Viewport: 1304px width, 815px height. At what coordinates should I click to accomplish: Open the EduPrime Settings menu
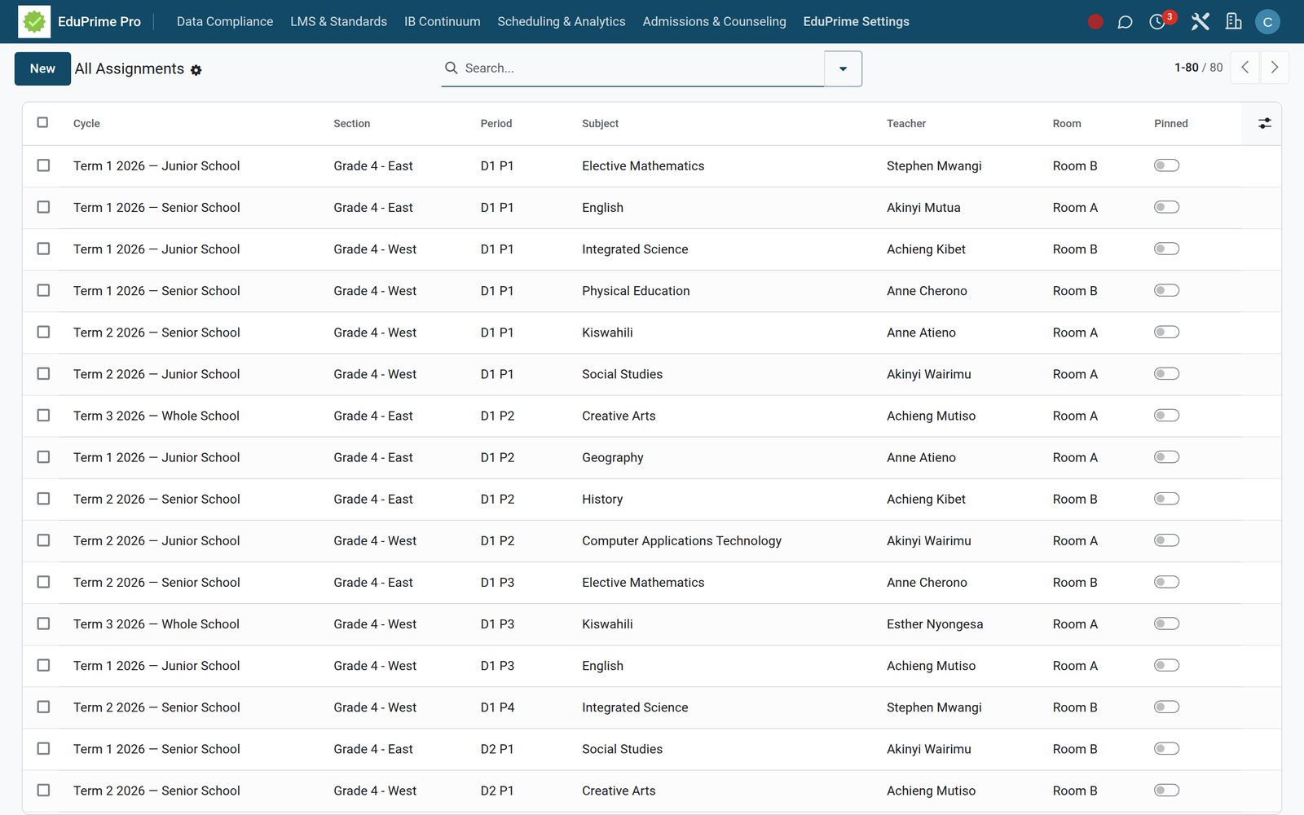(856, 22)
